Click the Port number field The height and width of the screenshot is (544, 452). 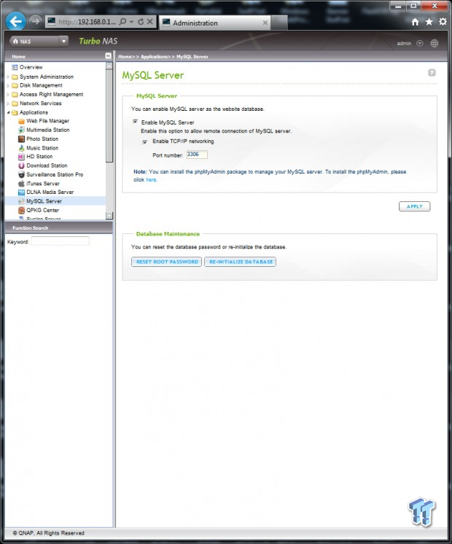click(x=197, y=155)
